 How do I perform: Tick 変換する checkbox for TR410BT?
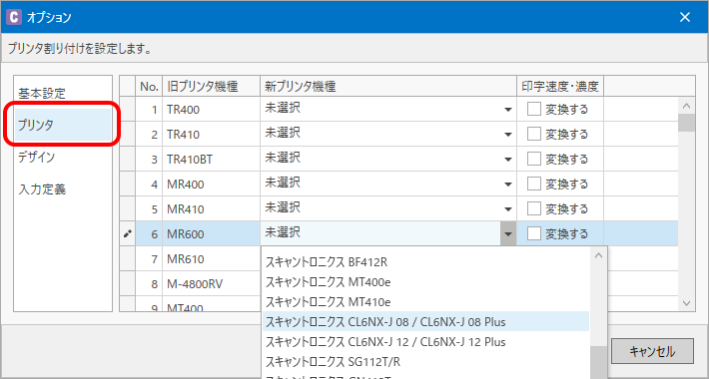[534, 159]
